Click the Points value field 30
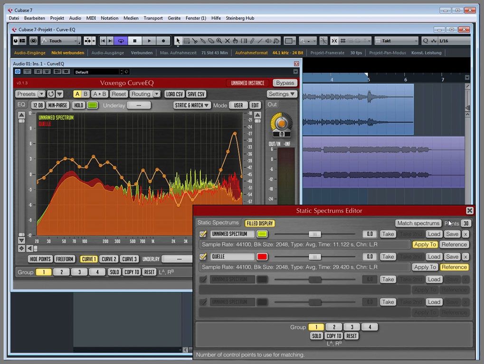 (466, 223)
